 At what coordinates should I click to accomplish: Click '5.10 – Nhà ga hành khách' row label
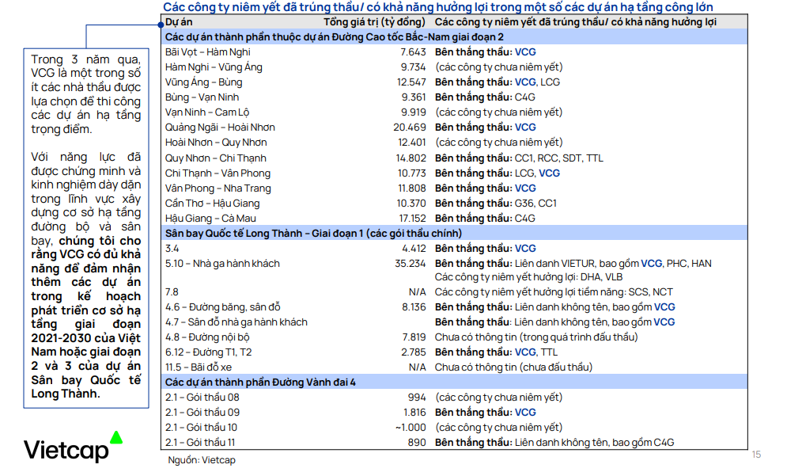coord(222,264)
